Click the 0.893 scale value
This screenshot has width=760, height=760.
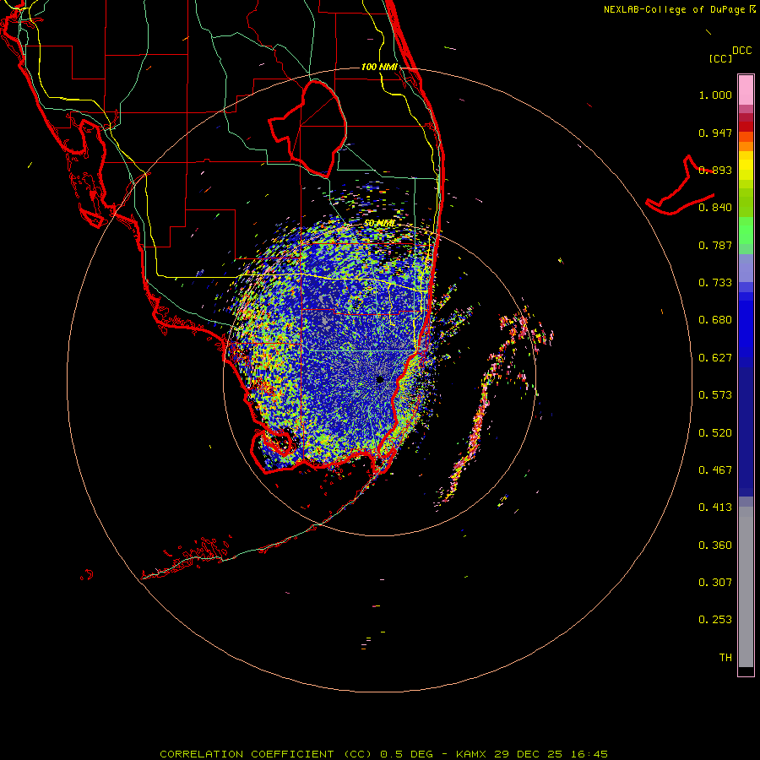point(715,170)
